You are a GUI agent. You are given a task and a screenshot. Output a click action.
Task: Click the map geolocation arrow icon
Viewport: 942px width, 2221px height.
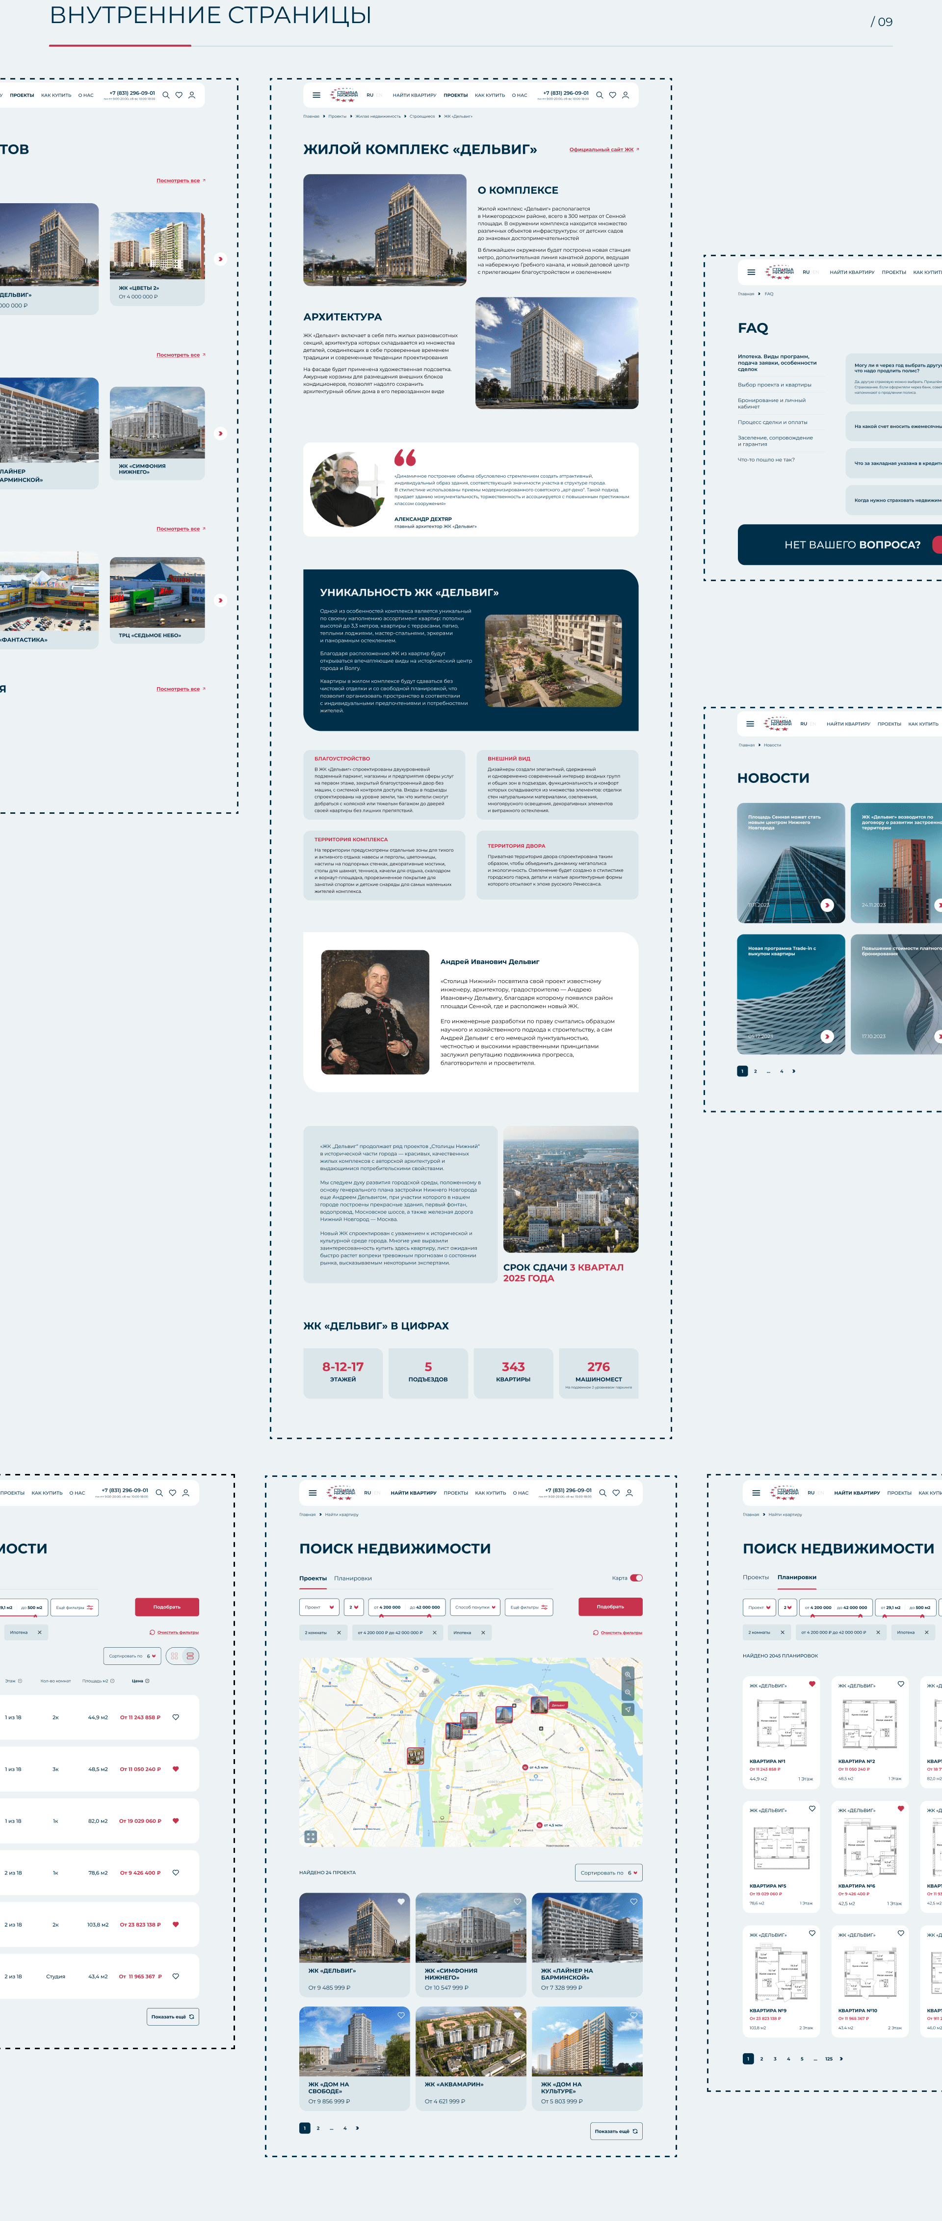click(628, 1709)
